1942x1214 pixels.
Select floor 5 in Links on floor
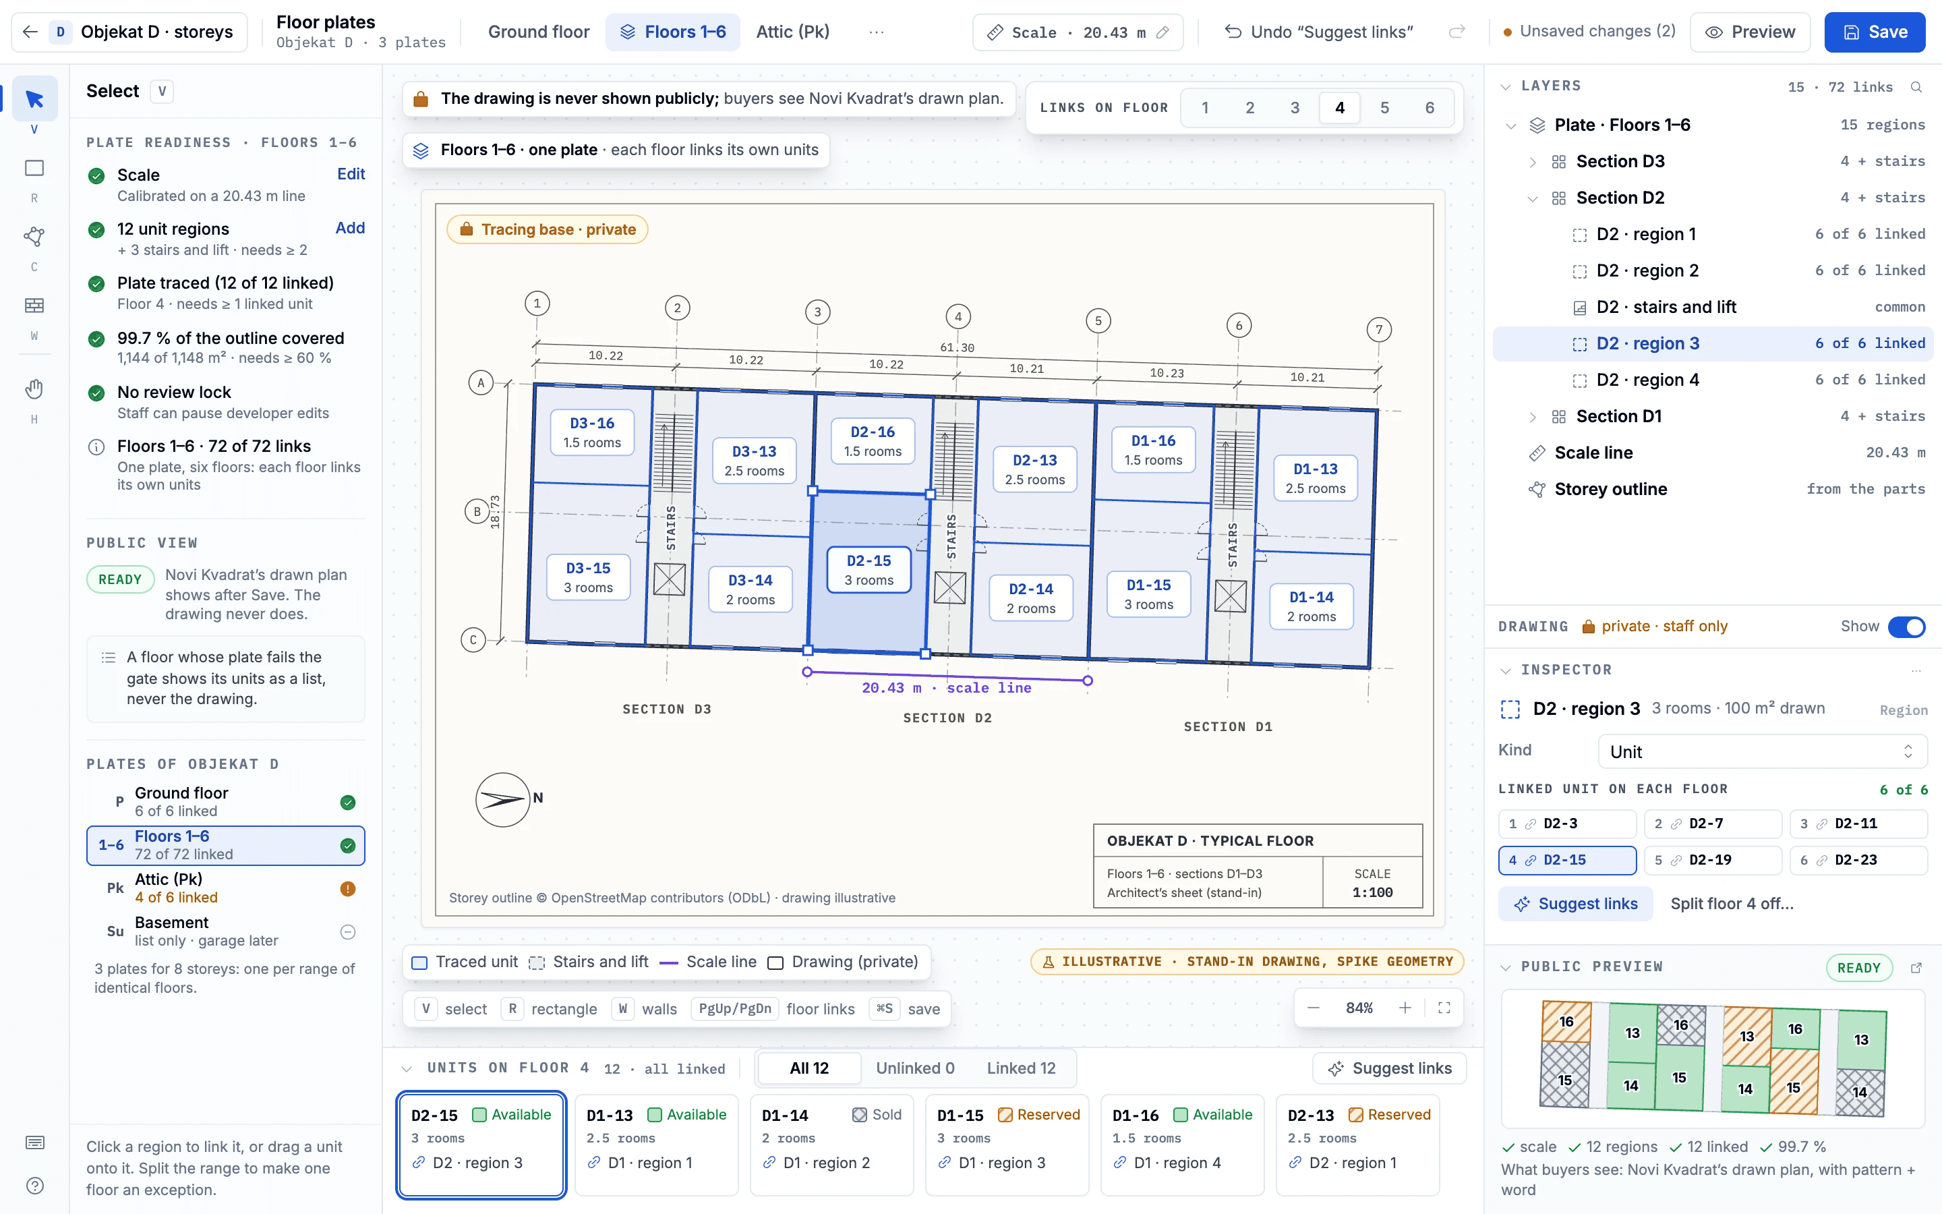click(1384, 108)
